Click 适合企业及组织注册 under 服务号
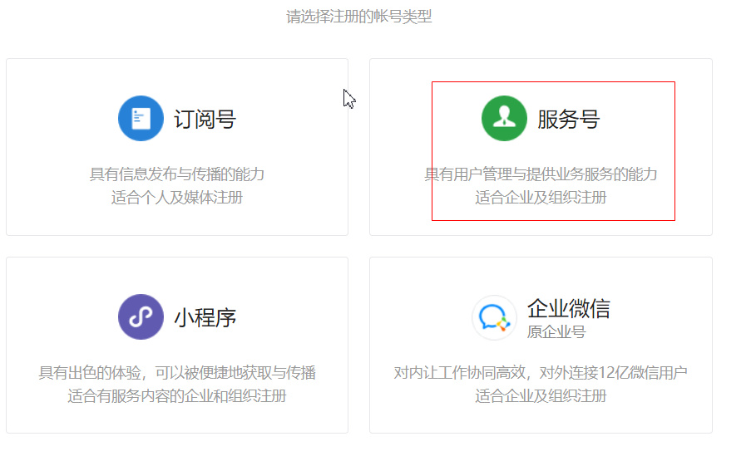Image resolution: width=756 pixels, height=456 pixels. point(541,198)
